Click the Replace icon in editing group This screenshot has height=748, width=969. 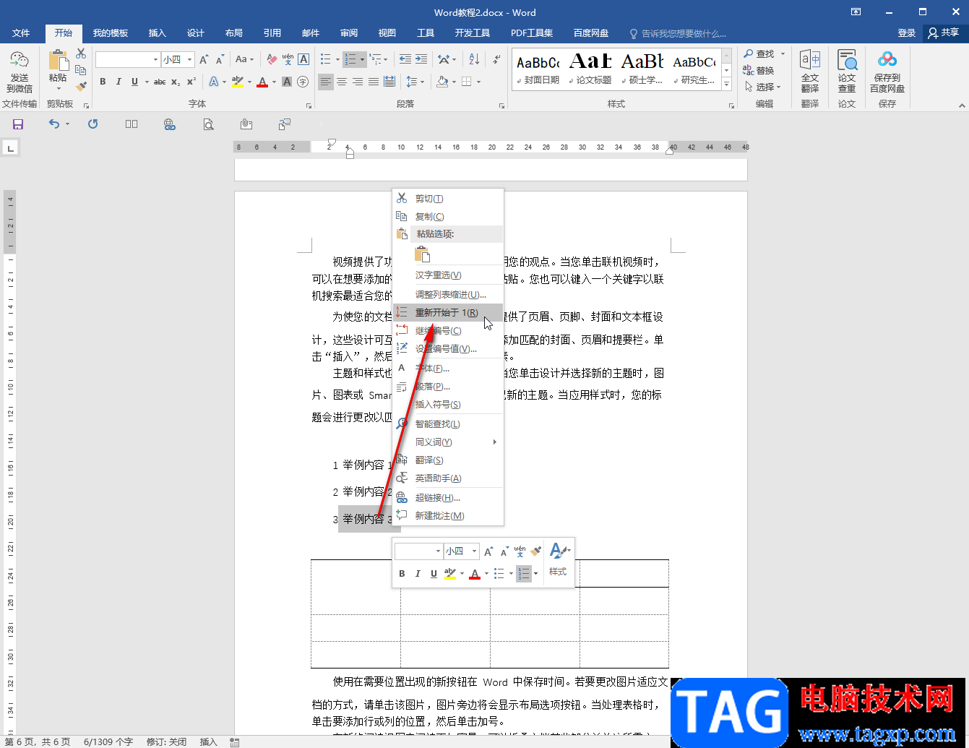click(758, 70)
